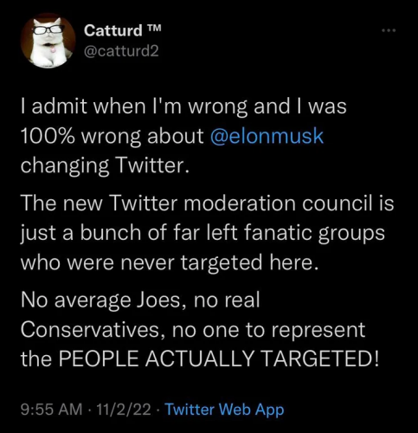Viewport: 418px width, 433px height.
Task: Click the 11/2/22 tweet date
Action: [x=124, y=410]
